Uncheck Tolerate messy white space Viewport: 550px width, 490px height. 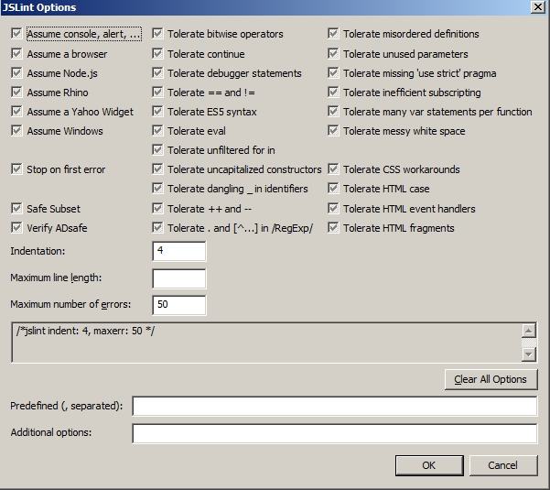point(333,131)
